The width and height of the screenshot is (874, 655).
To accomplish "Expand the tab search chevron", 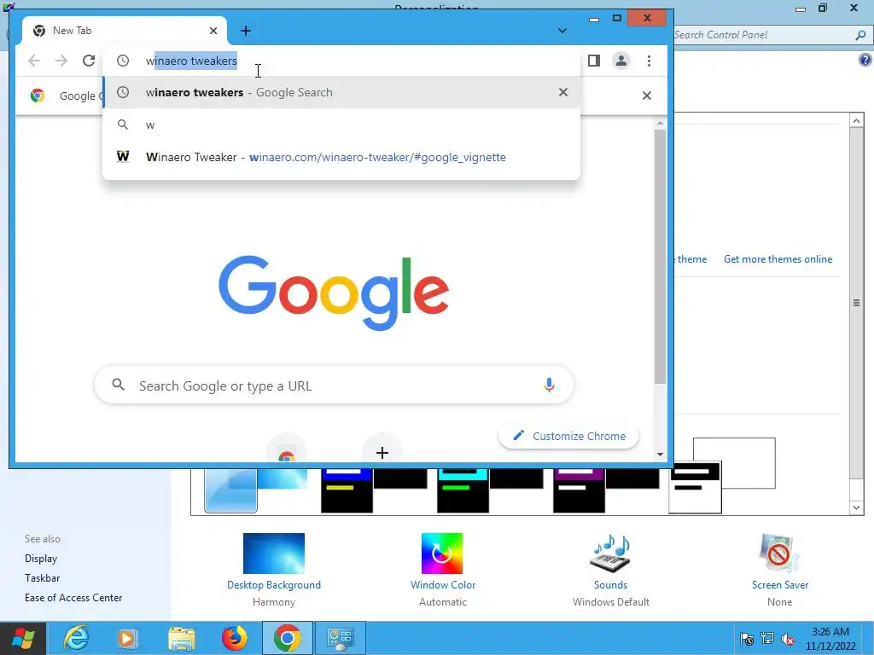I will click(562, 31).
